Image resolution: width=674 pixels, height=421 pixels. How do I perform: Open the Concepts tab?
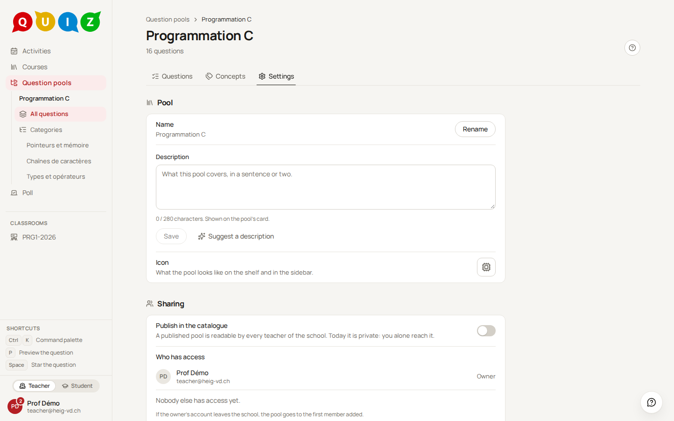226,76
